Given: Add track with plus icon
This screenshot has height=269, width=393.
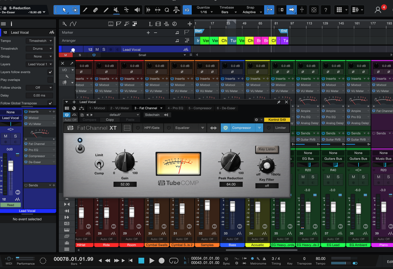Looking at the screenshot, I should click(190, 24).
